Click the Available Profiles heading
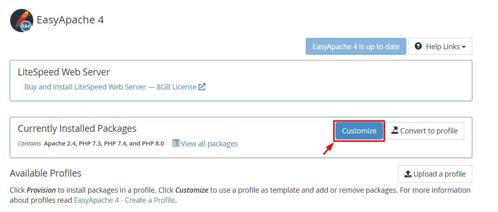This screenshot has width=498, height=212. [45, 173]
